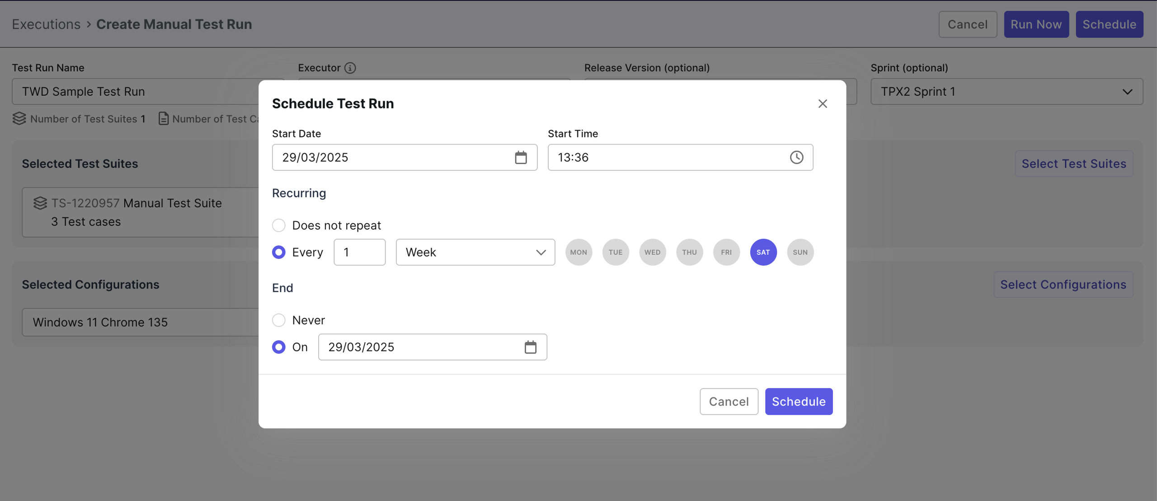Select Never as the end option
Screen dimensions: 1157x501
tap(279, 320)
